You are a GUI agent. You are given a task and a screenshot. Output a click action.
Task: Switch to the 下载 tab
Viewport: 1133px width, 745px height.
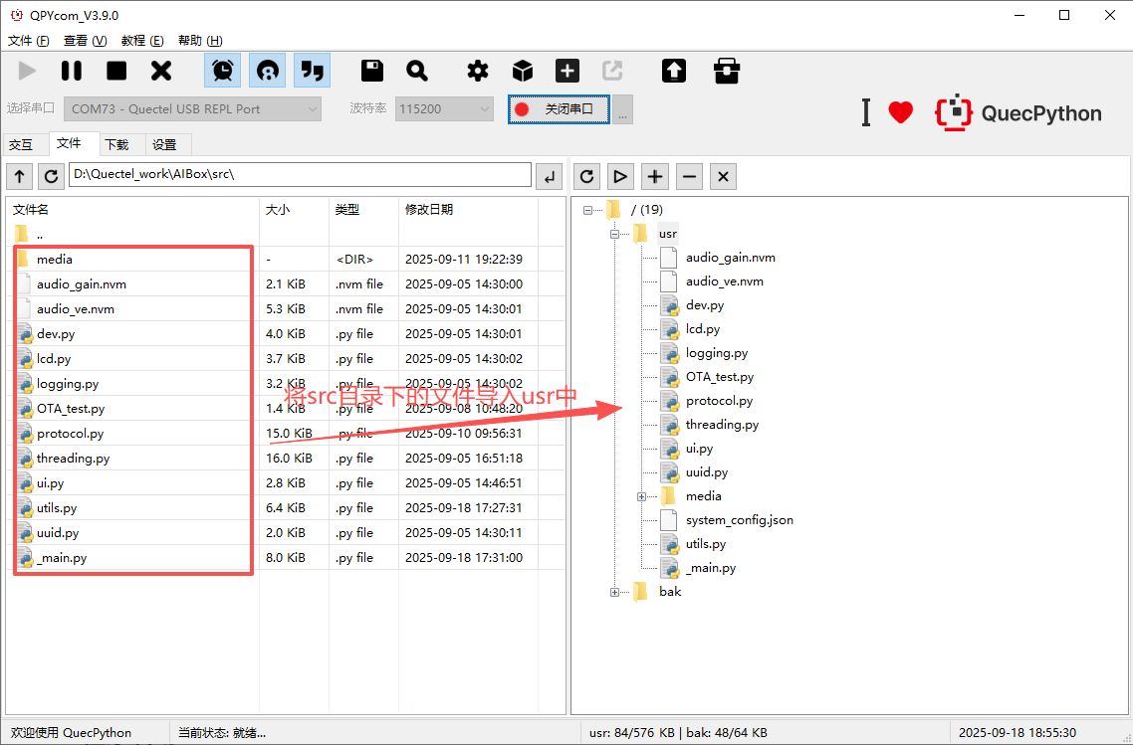[x=117, y=144]
